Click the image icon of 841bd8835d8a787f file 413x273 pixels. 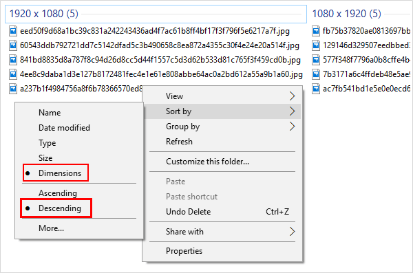pos(13,60)
